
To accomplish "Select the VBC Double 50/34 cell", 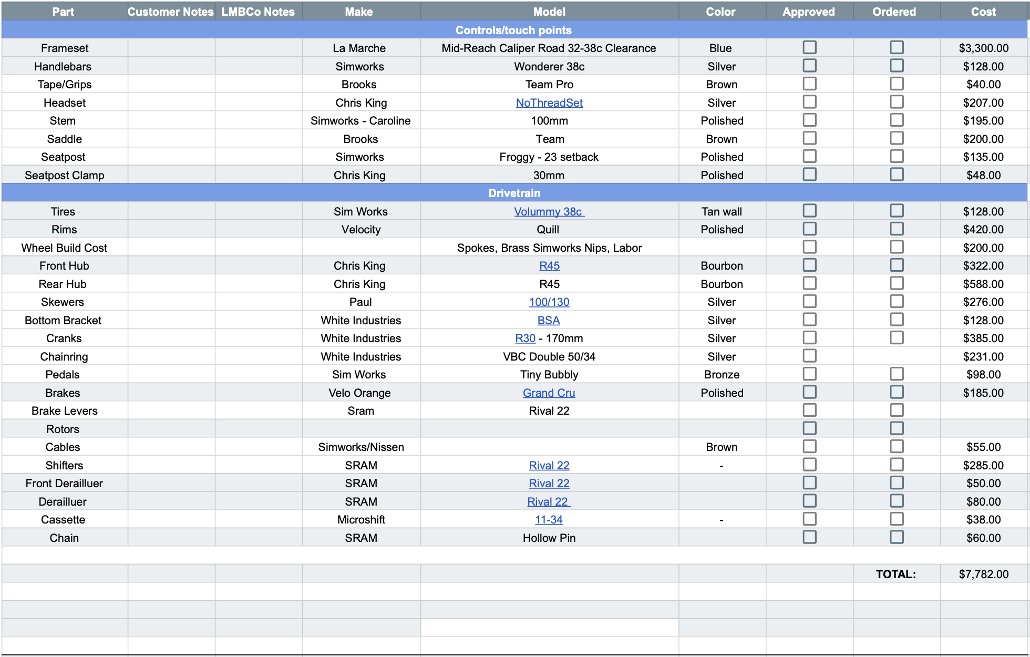I will 549,356.
